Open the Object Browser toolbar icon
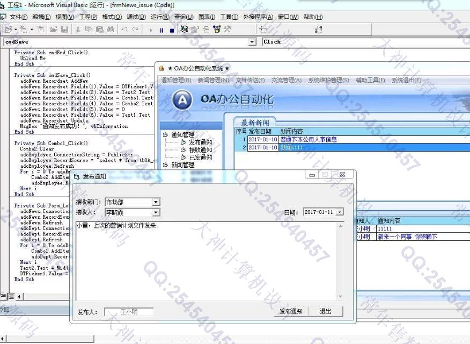 click(x=217, y=29)
